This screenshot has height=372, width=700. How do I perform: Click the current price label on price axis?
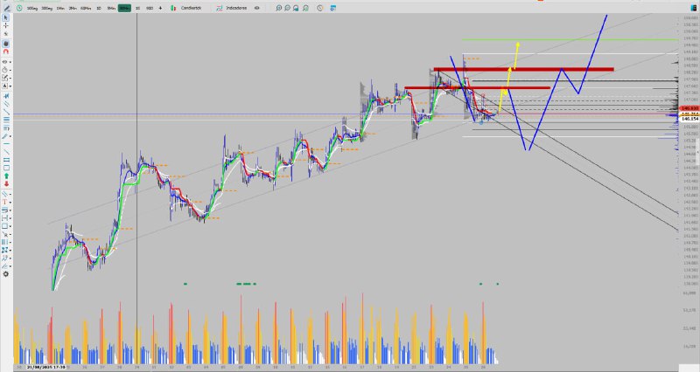(688, 118)
